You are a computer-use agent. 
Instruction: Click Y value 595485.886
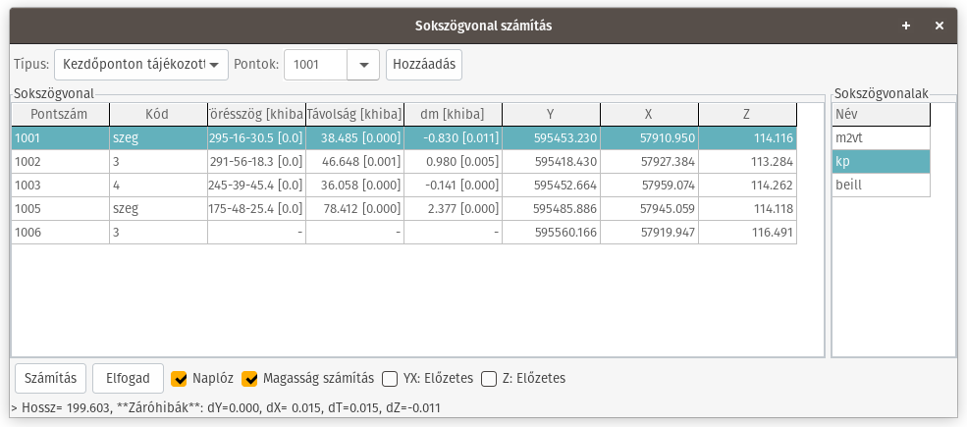click(x=551, y=208)
